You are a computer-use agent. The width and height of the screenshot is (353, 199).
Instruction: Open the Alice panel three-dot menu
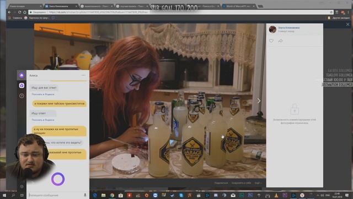[x=83, y=75]
